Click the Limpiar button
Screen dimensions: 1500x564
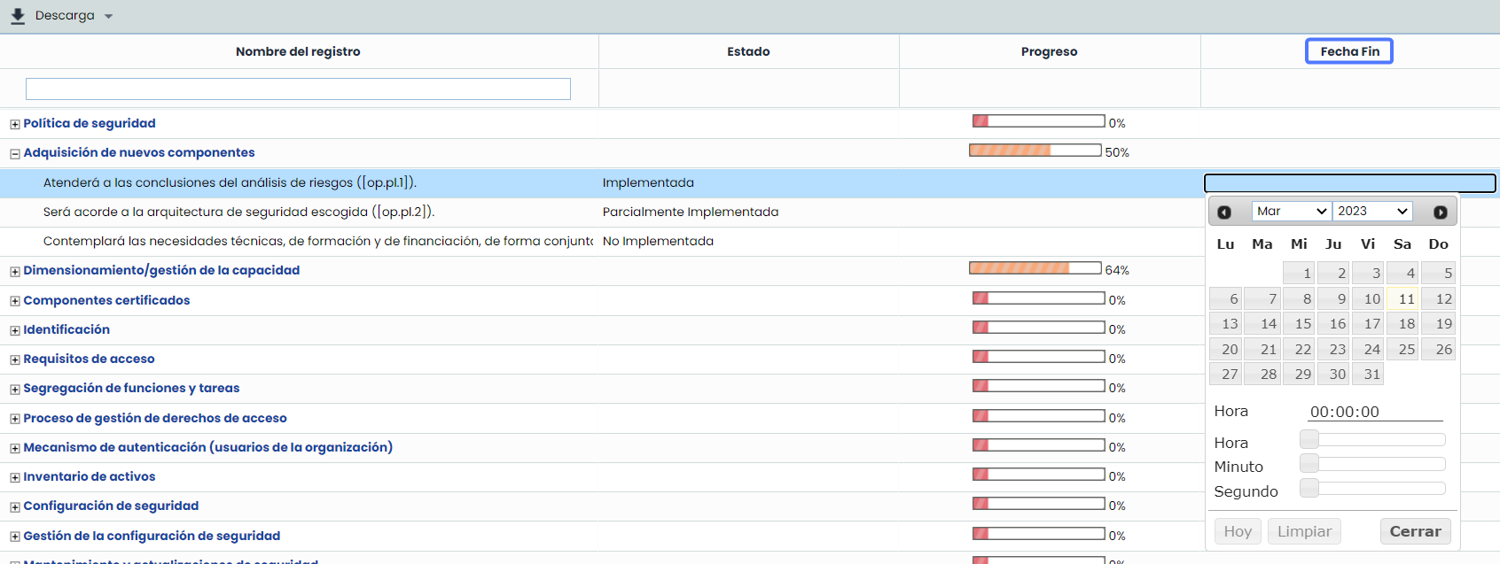pyautogui.click(x=1303, y=531)
